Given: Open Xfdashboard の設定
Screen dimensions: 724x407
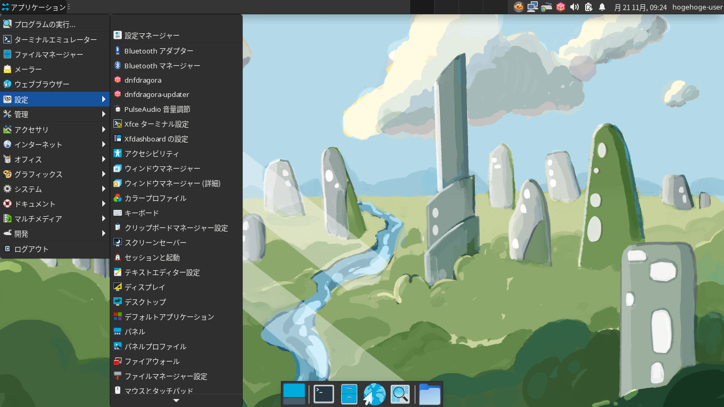Looking at the screenshot, I should (x=176, y=139).
